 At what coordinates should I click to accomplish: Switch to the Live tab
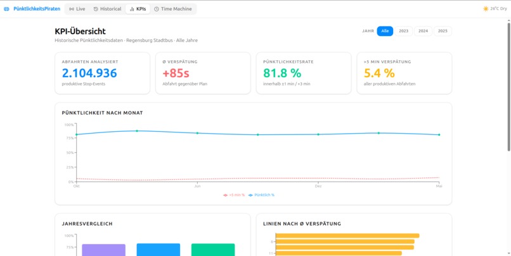pyautogui.click(x=77, y=9)
